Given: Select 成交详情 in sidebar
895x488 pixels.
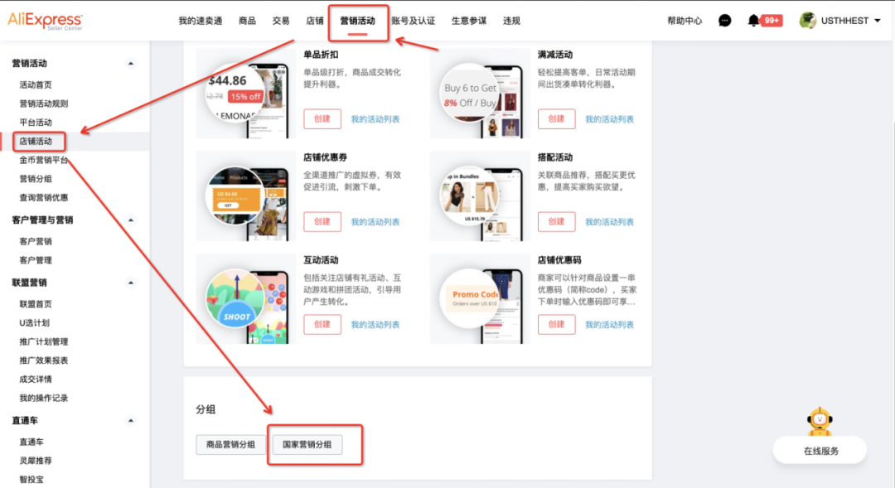Looking at the screenshot, I should tap(36, 379).
